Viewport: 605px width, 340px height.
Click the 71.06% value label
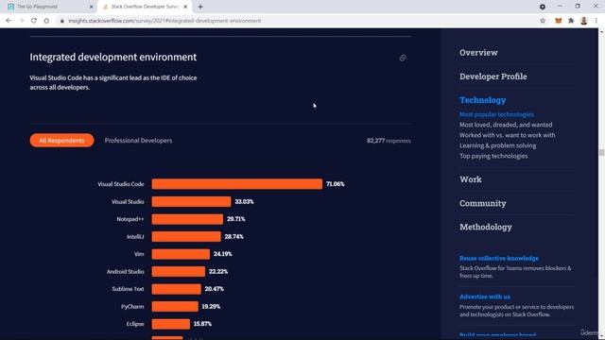[x=336, y=184]
